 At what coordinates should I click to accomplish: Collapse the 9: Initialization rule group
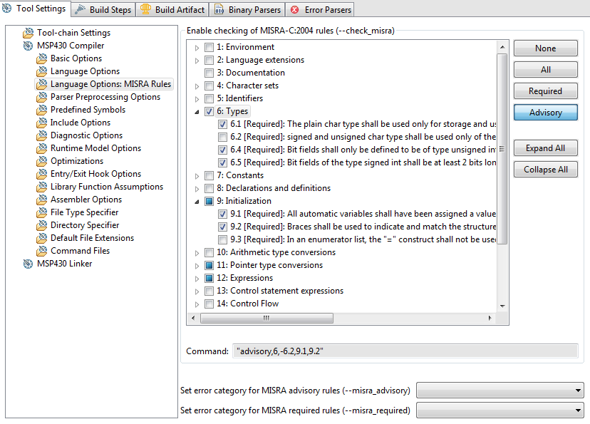[x=197, y=202]
